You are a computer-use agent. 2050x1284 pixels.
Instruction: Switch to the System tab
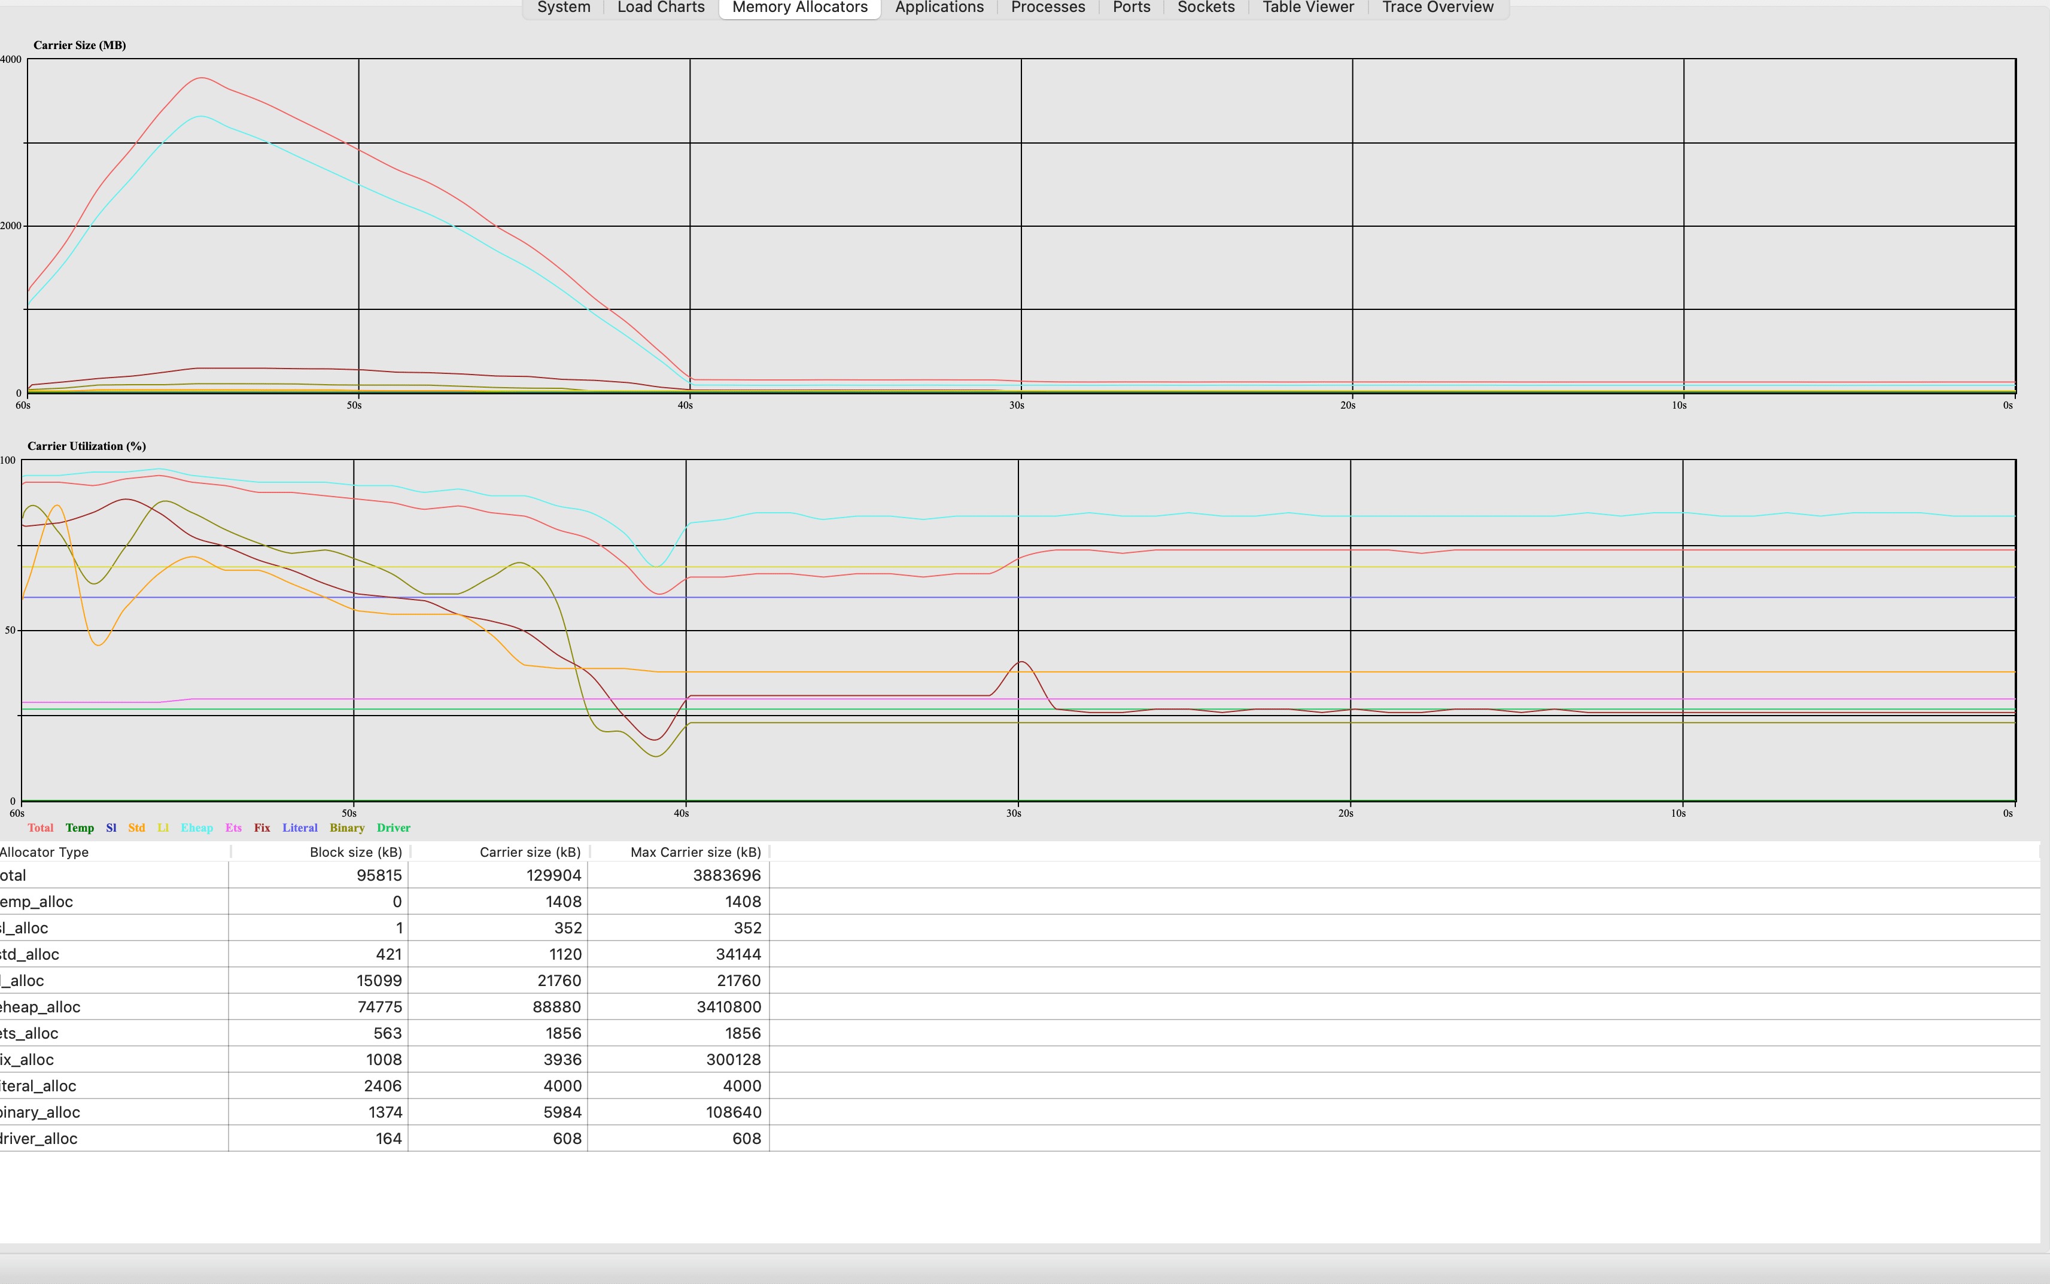click(563, 8)
